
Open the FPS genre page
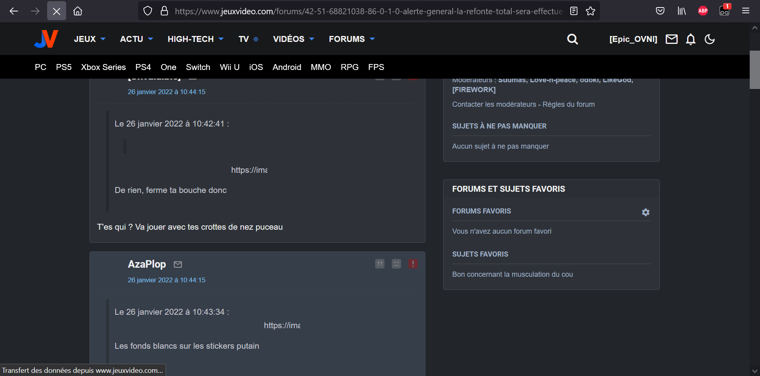pyautogui.click(x=376, y=67)
